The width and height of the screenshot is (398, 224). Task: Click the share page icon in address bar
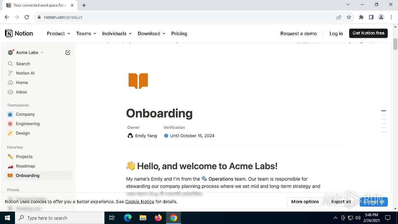(339, 17)
